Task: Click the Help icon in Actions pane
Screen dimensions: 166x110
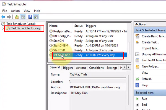Action: point(137,85)
